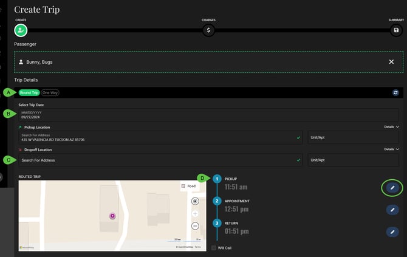Screen dimensions: 407x257
Task: Zoom out on the routed trip map
Action: pyautogui.click(x=195, y=225)
